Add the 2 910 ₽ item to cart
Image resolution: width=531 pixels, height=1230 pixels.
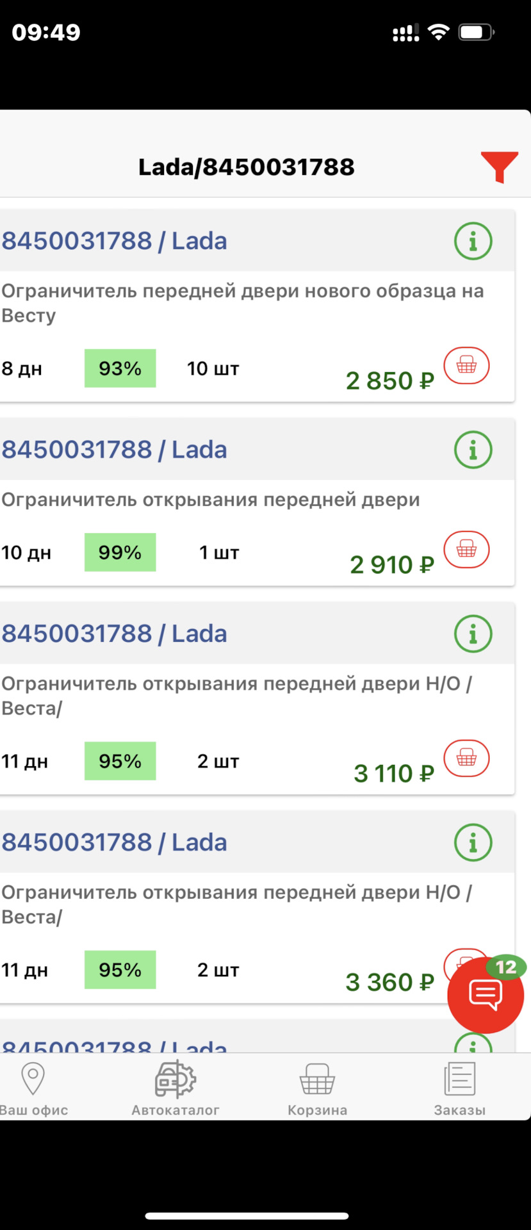pos(466,550)
